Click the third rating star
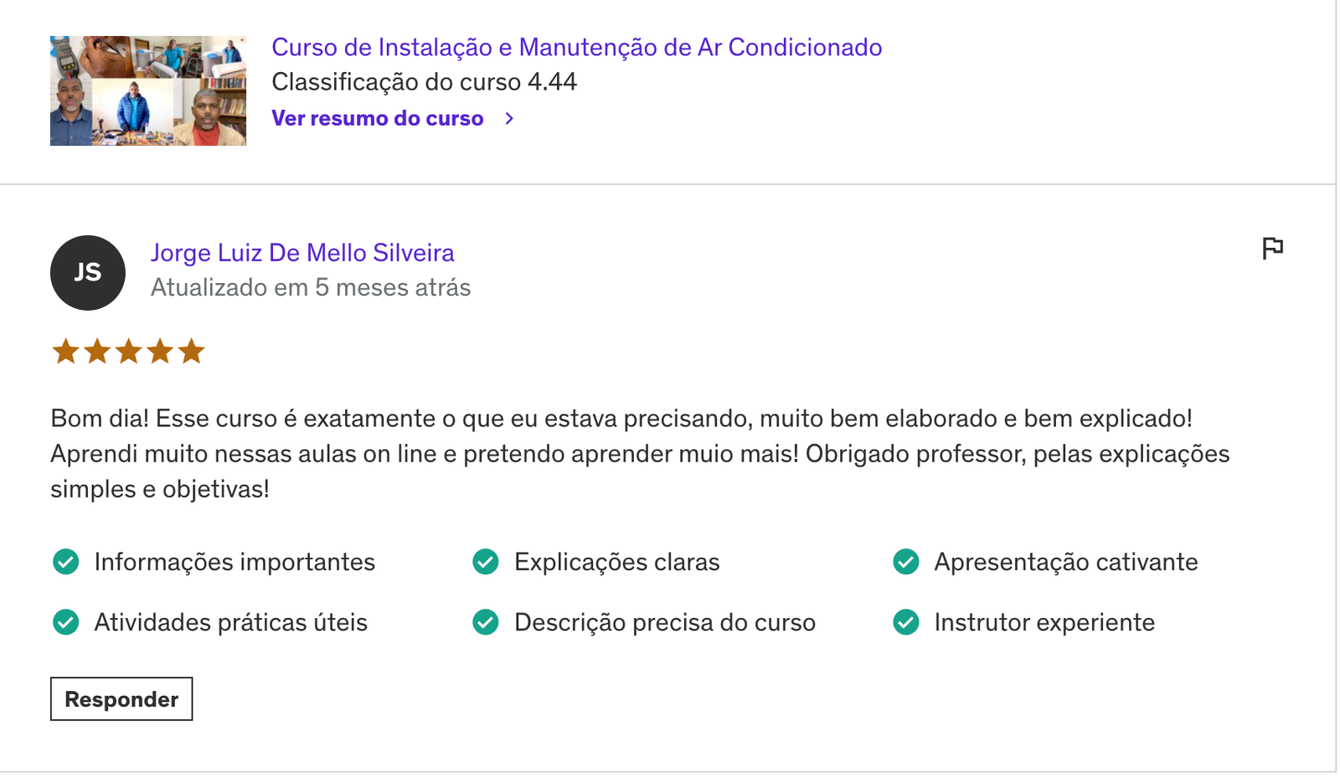 pyautogui.click(x=128, y=351)
